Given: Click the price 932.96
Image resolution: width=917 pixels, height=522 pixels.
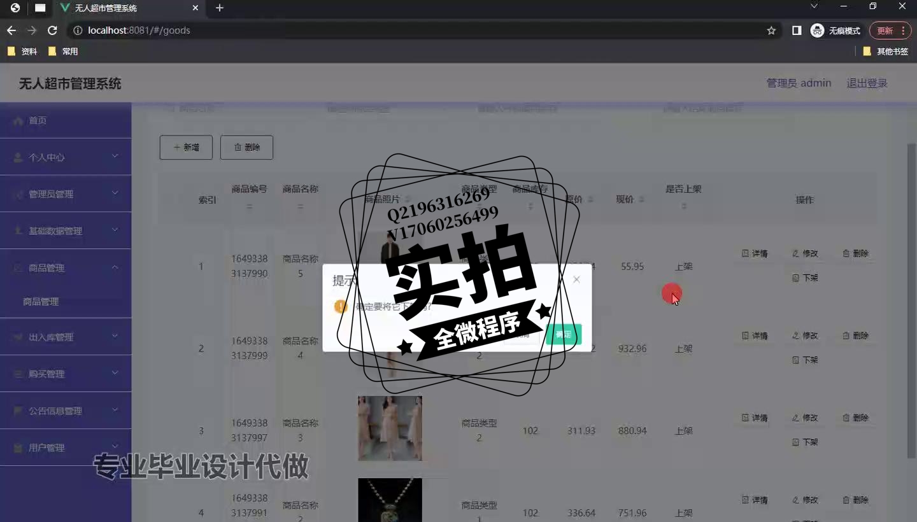Looking at the screenshot, I should (632, 349).
